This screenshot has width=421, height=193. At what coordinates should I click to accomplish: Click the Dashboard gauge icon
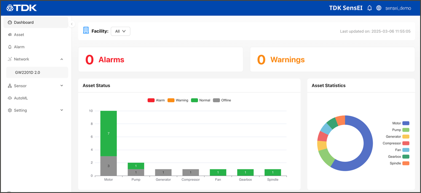(x=10, y=22)
